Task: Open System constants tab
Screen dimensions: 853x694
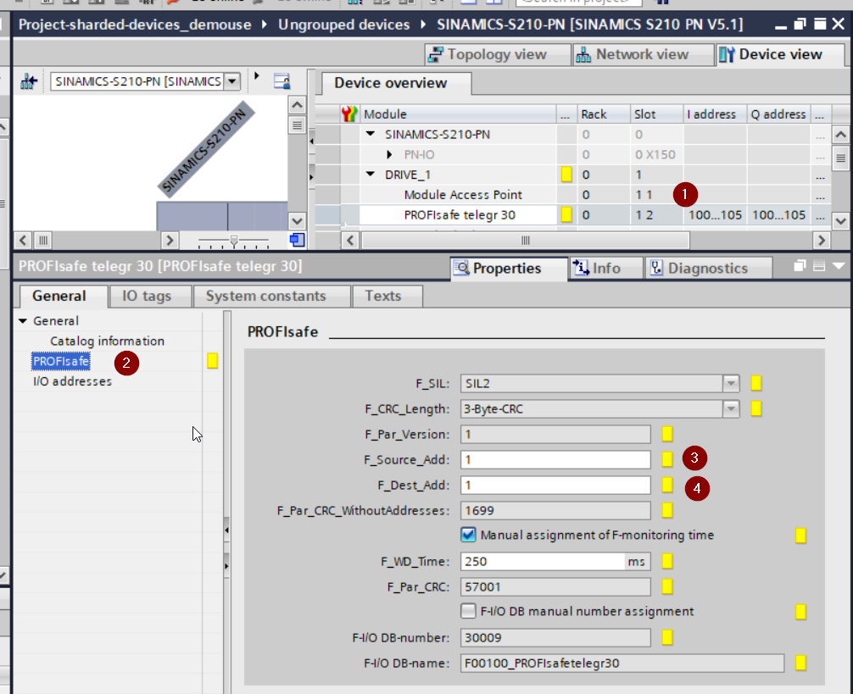Action: click(x=271, y=296)
